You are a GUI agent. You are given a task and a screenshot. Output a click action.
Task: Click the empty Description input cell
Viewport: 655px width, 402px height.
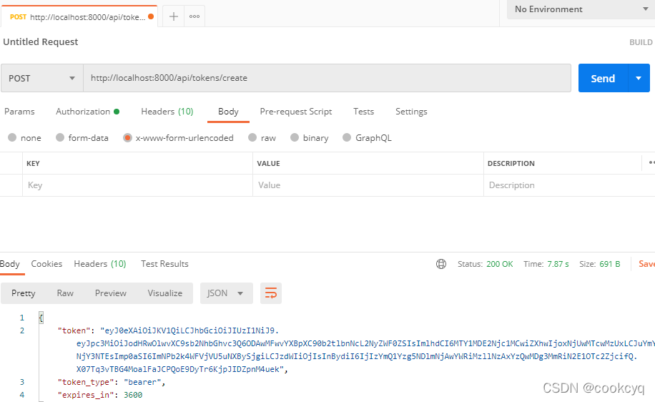pos(569,185)
